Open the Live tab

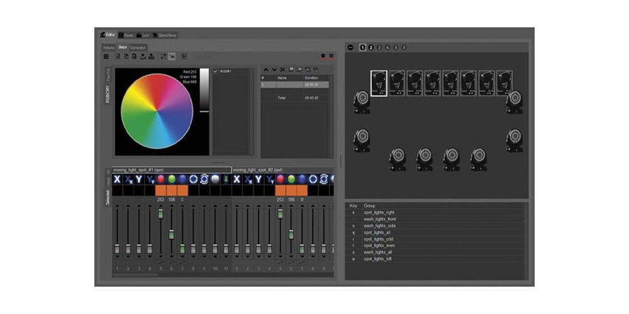(143, 35)
